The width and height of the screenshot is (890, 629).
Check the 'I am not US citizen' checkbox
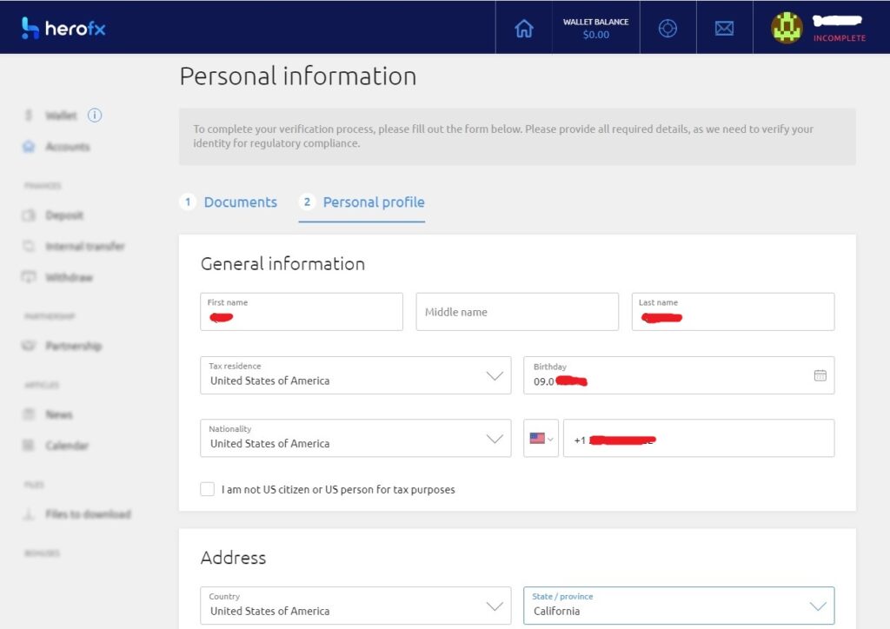208,489
